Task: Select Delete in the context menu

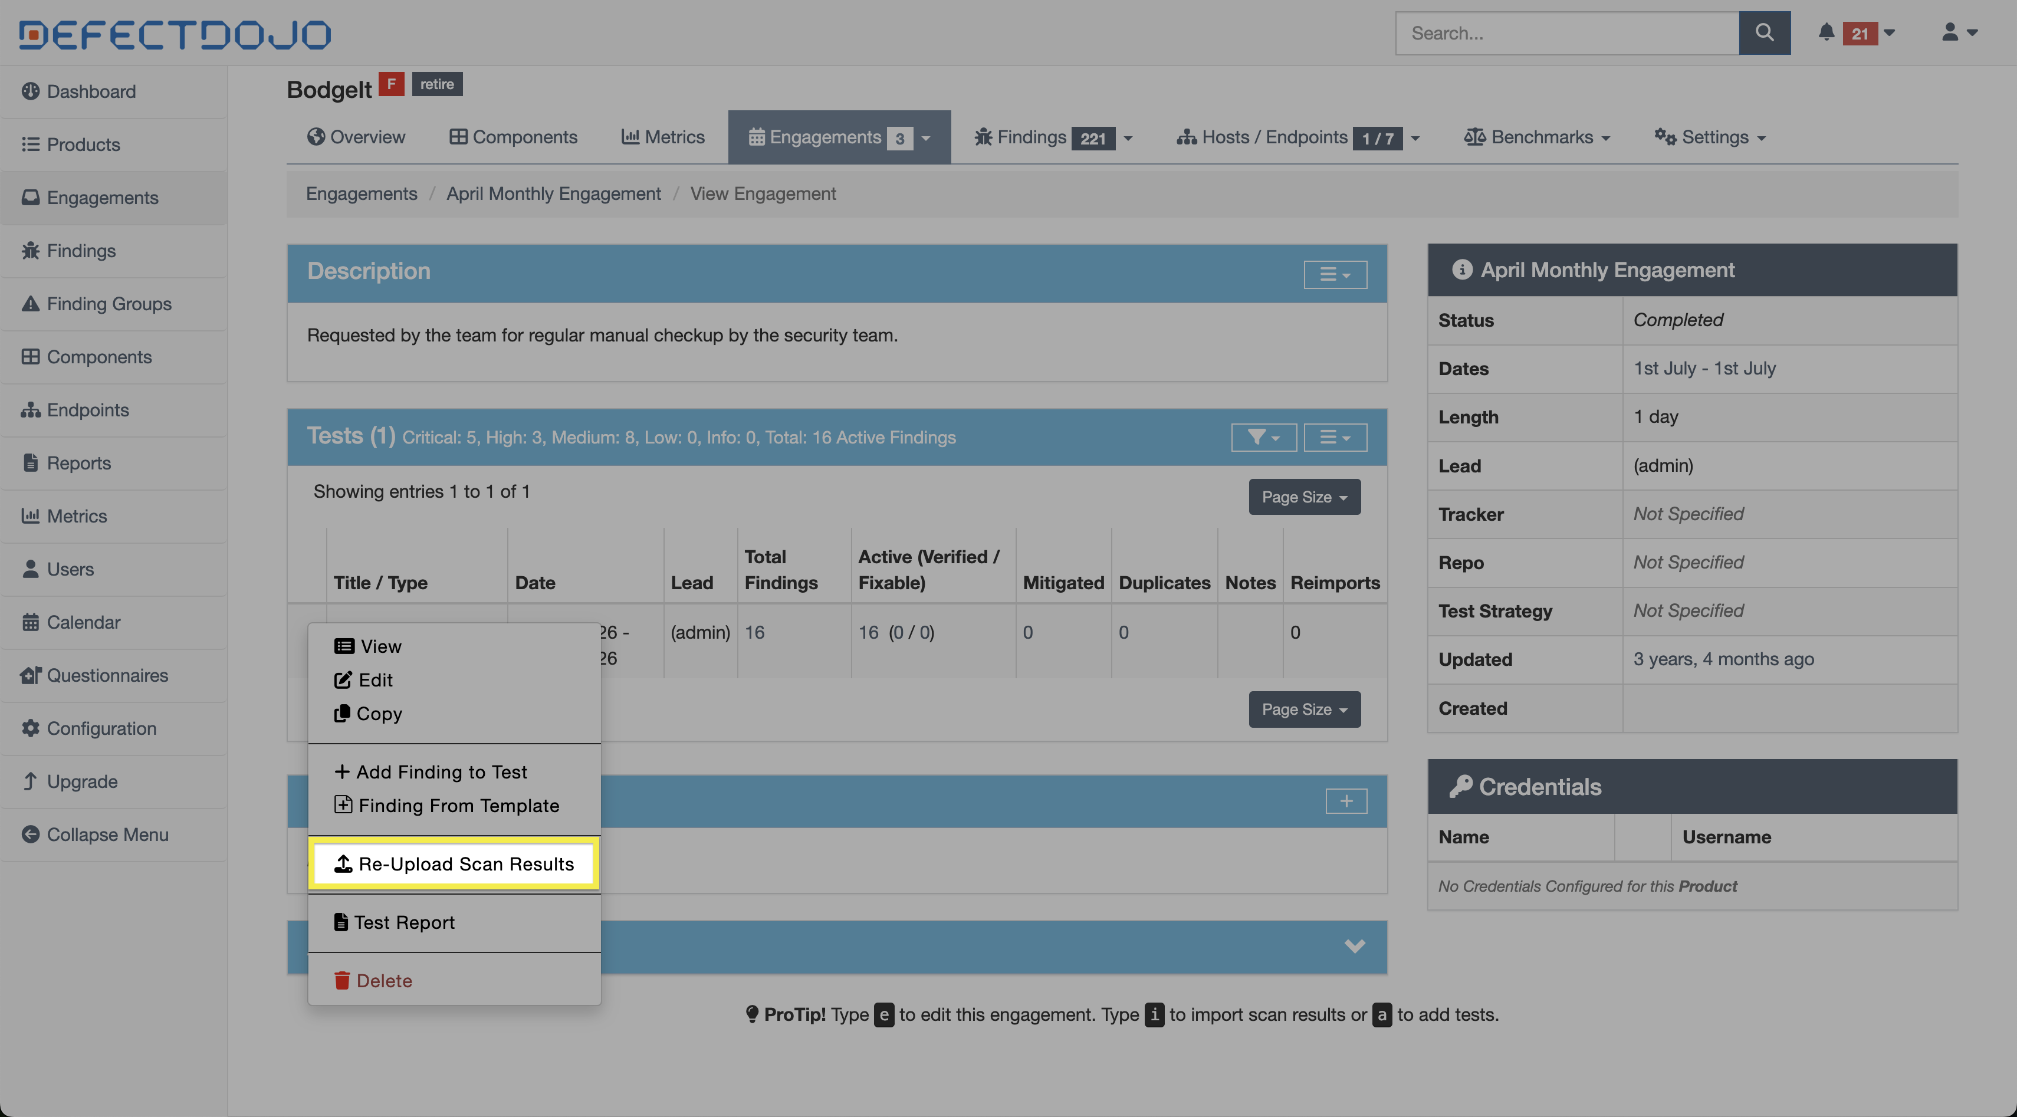Action: click(x=384, y=981)
